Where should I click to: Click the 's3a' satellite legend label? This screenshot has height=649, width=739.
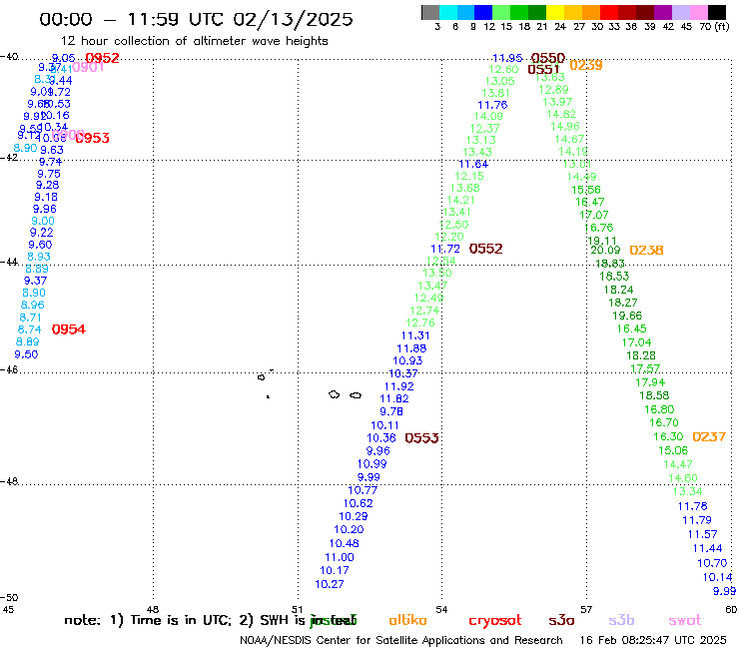pyautogui.click(x=561, y=620)
